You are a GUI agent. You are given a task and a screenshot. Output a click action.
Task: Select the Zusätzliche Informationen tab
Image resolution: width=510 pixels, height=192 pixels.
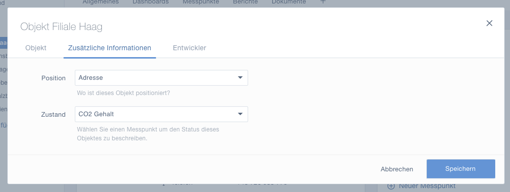tap(110, 48)
